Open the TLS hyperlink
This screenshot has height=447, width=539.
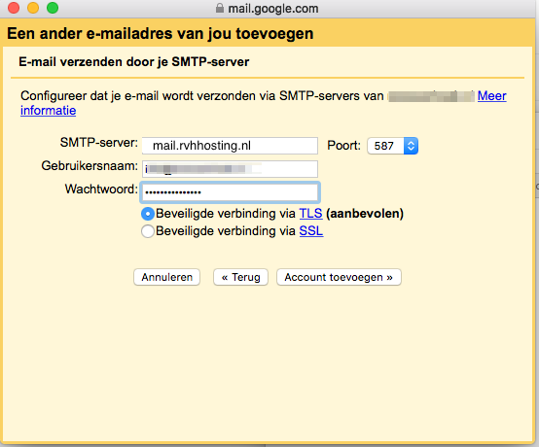(x=310, y=214)
